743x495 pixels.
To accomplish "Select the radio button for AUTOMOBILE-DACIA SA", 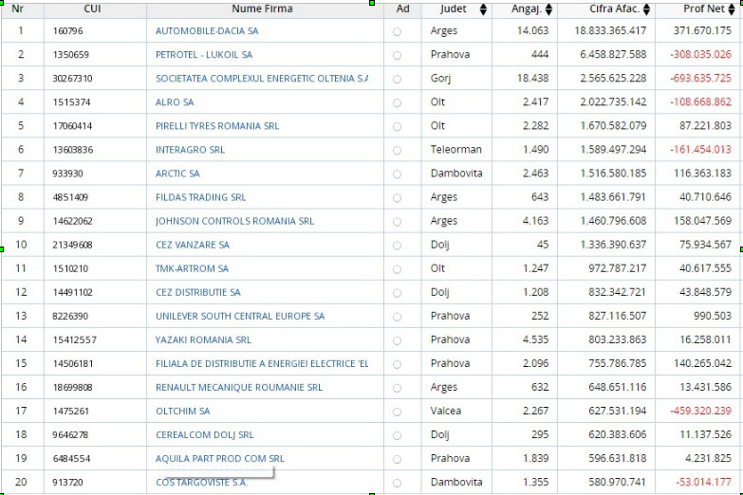I will click(x=397, y=31).
